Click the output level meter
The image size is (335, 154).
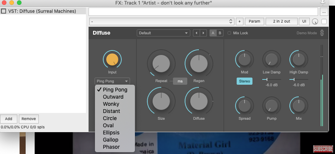(322, 85)
